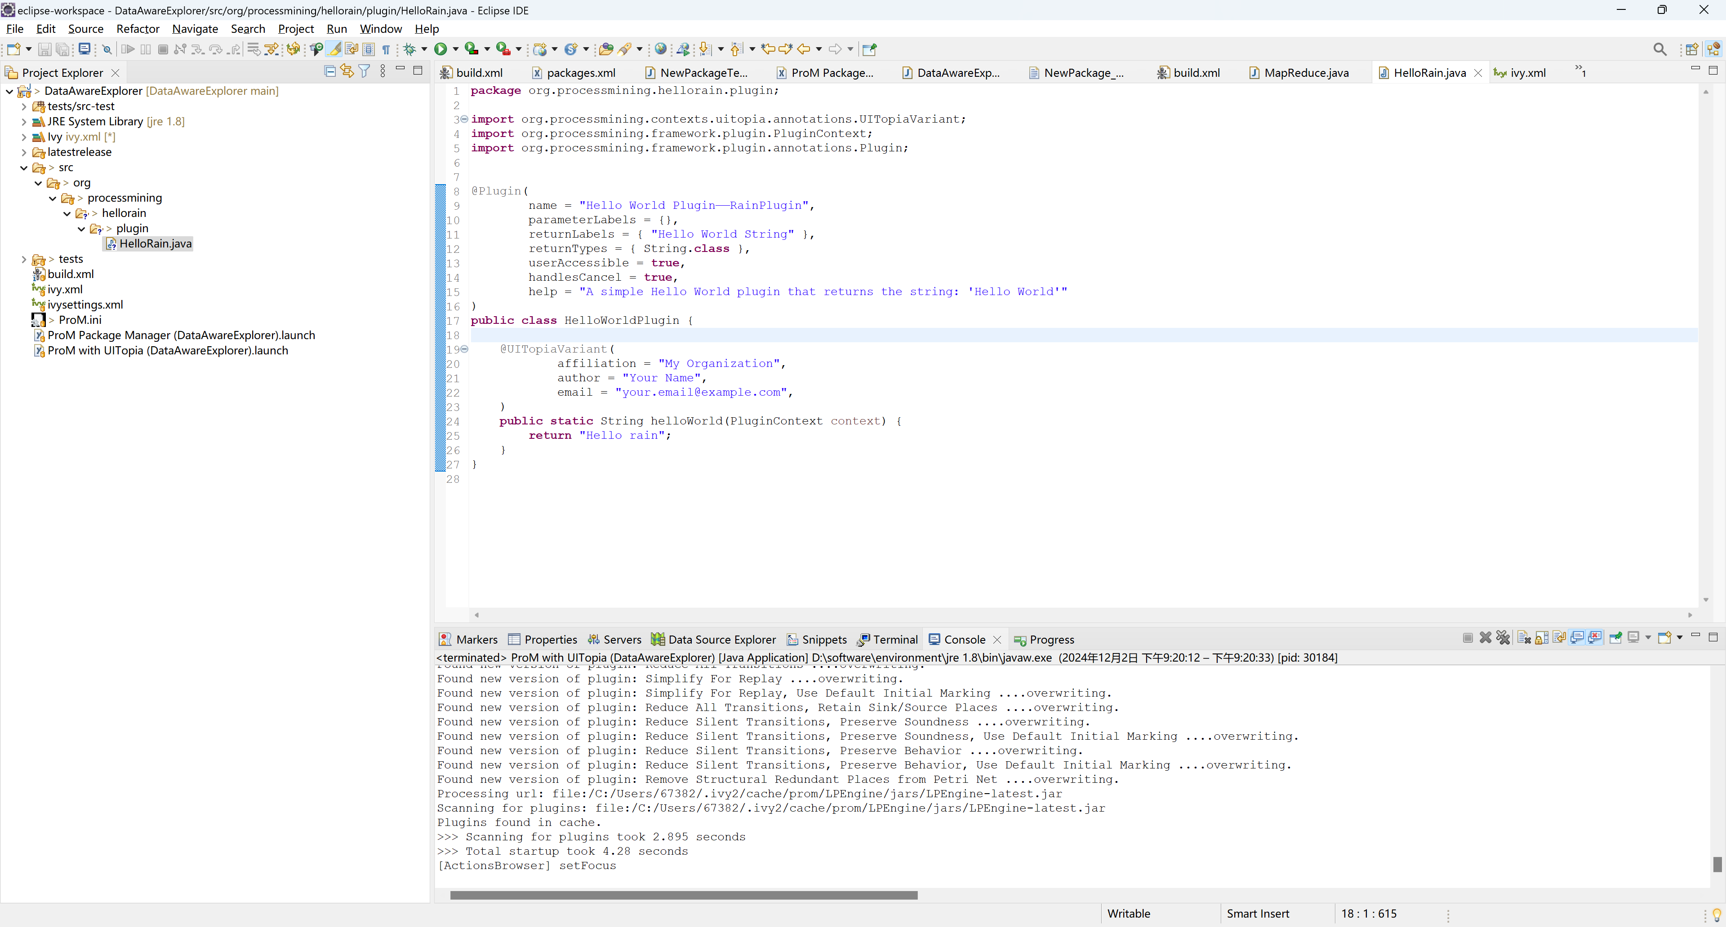1726x927 pixels.
Task: Fold the import block at line 3
Action: (464, 119)
